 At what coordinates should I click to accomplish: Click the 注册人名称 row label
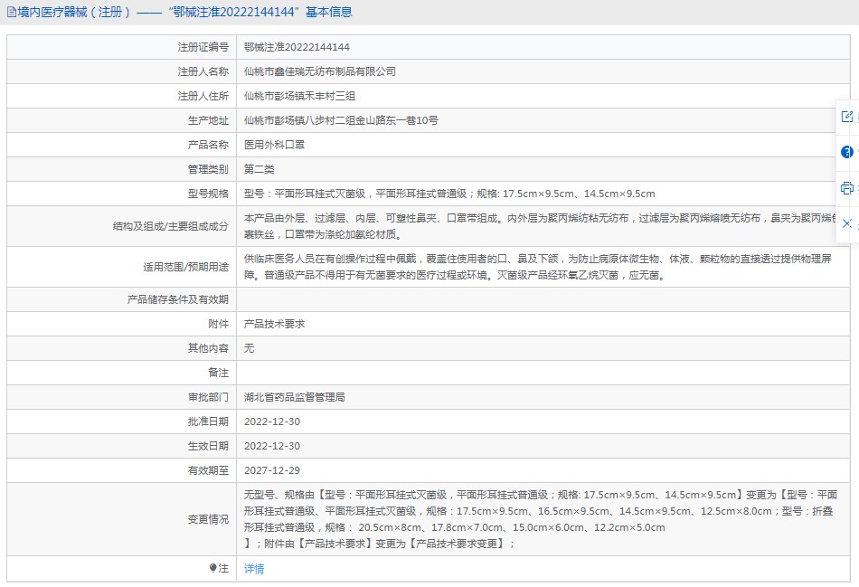click(203, 71)
